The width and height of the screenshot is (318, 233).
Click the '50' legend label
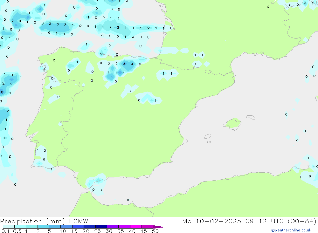pos(155,231)
